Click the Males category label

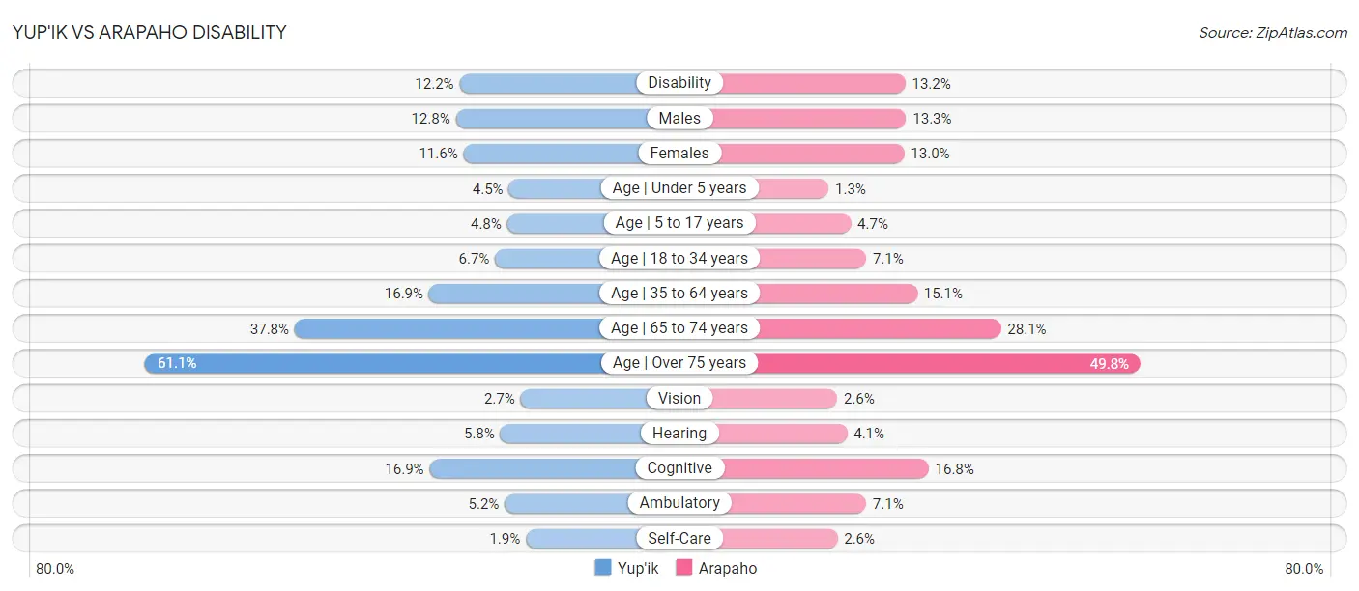point(679,118)
